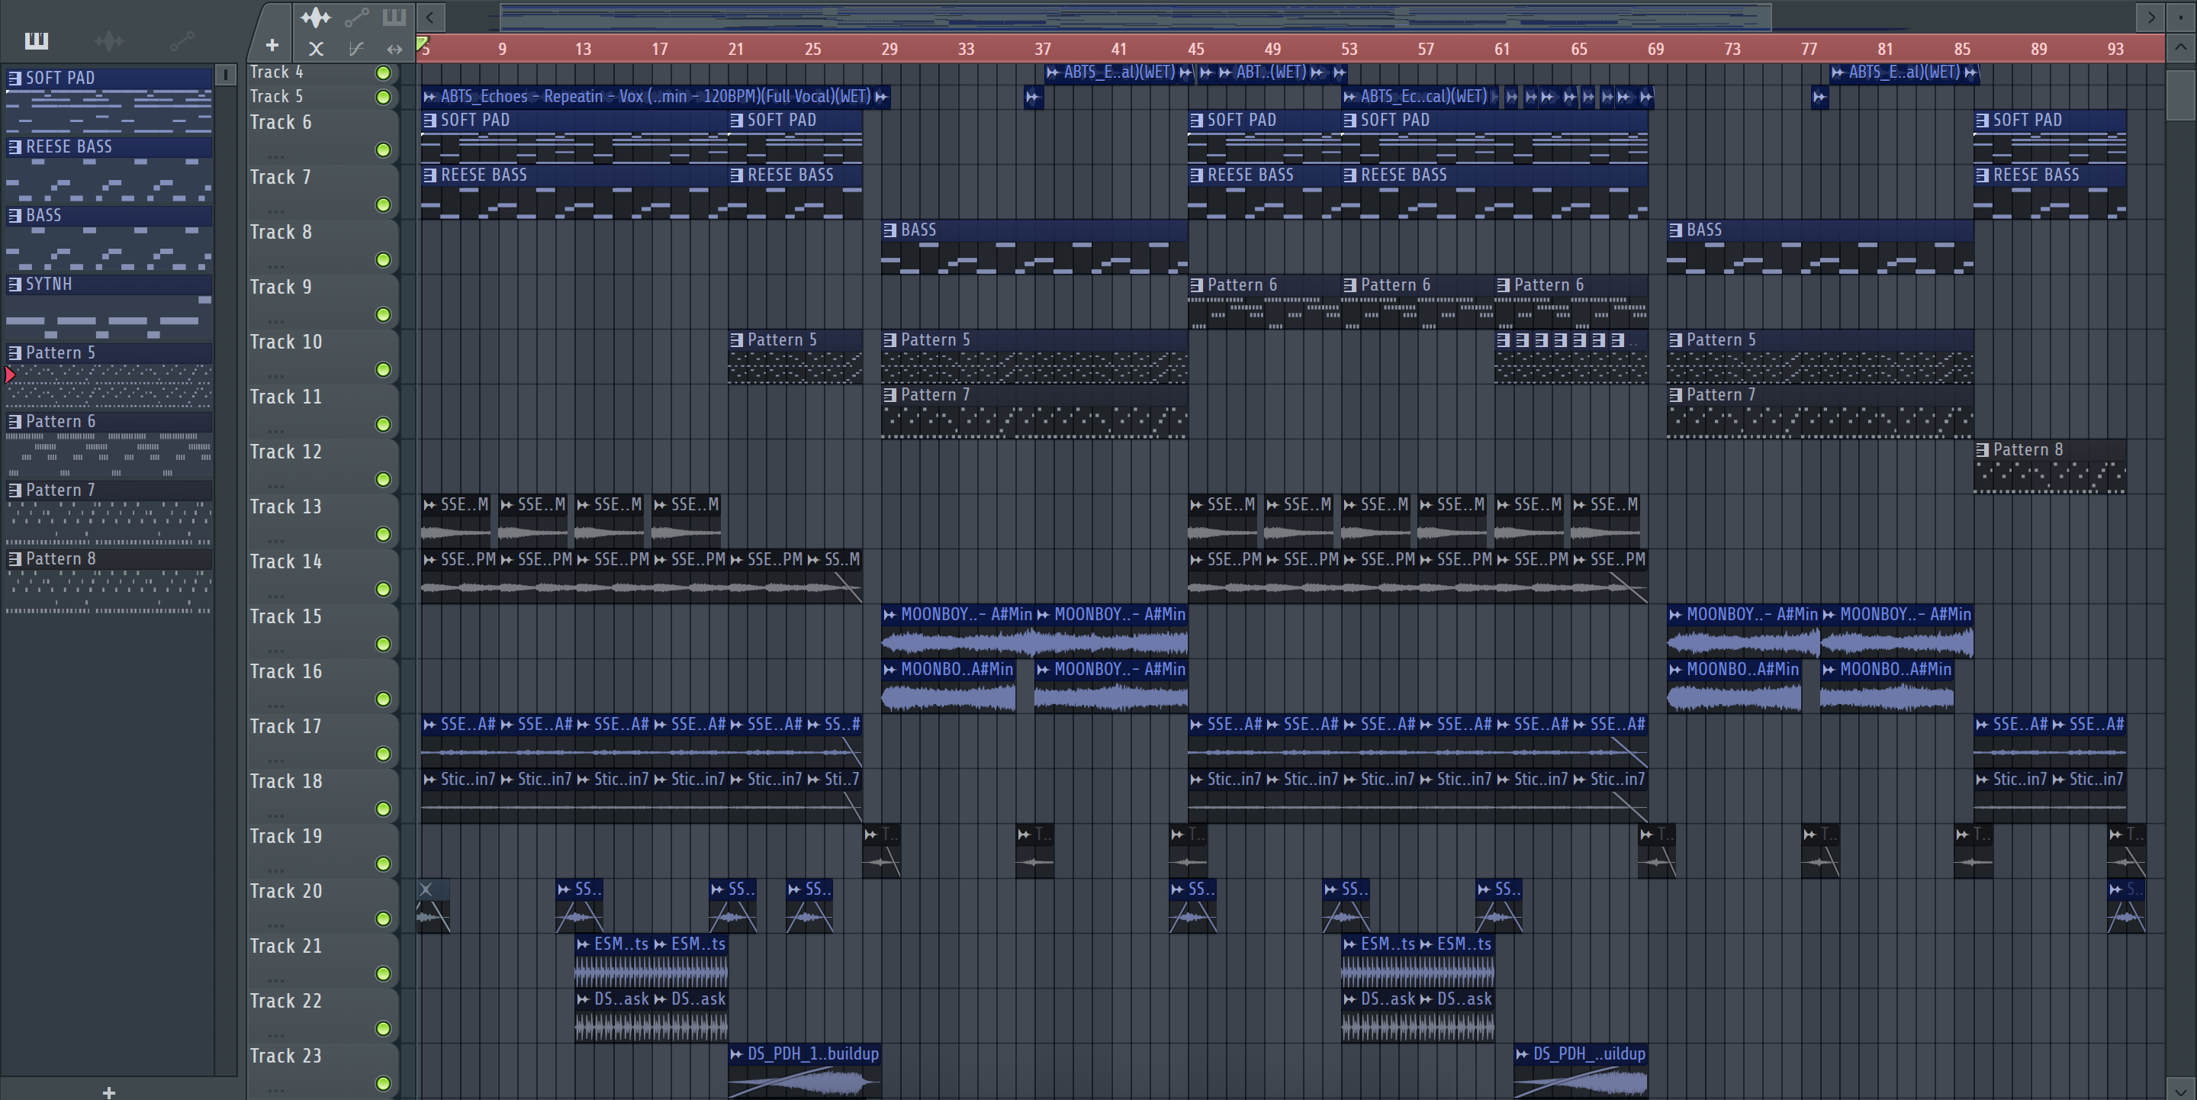The height and width of the screenshot is (1100, 2197).
Task: Show pattern clips in the picker panel
Action: (37, 40)
